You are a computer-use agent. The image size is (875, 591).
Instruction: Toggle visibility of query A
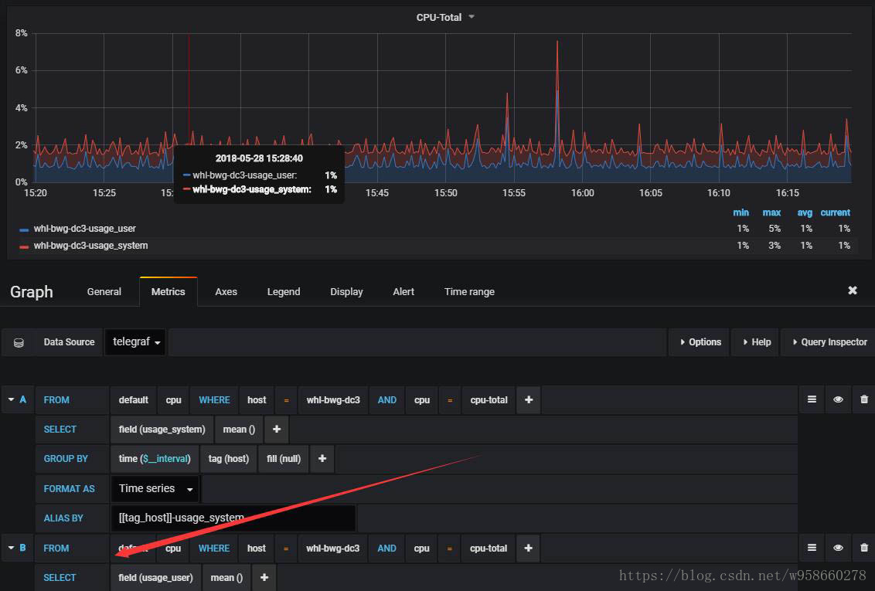click(838, 399)
